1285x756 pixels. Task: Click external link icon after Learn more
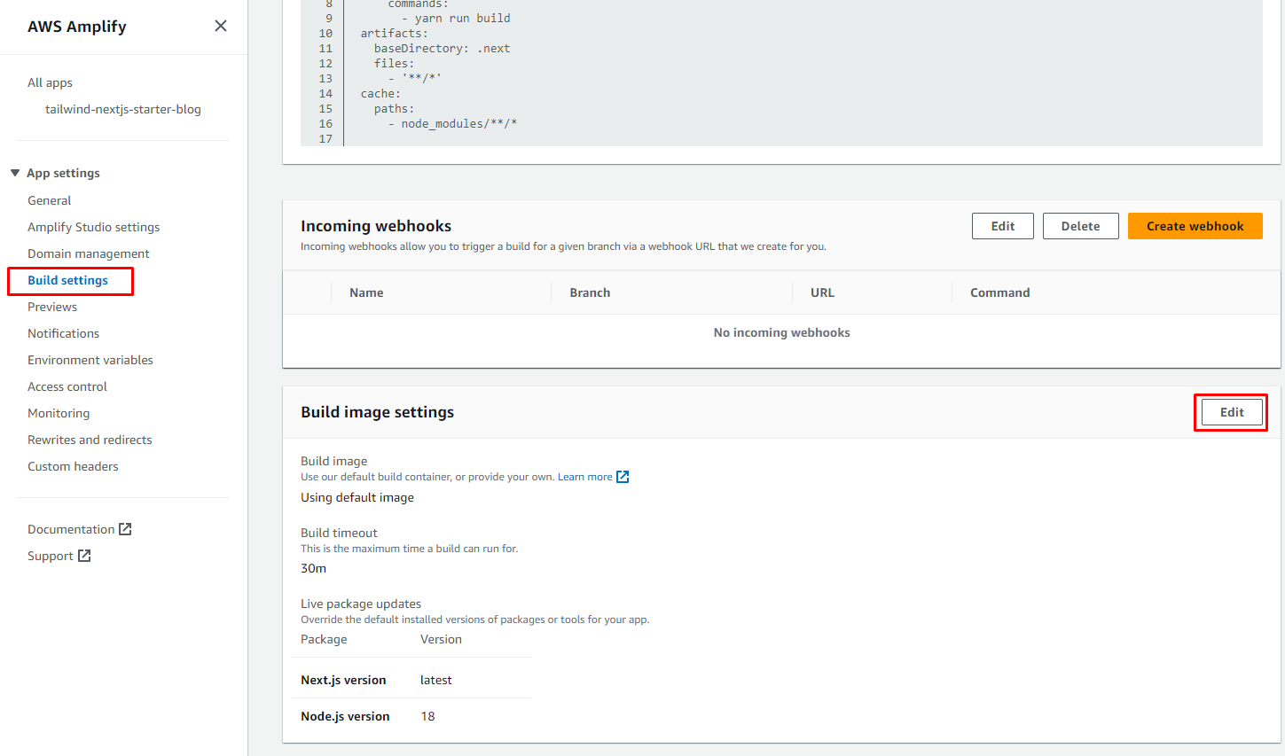click(x=623, y=477)
